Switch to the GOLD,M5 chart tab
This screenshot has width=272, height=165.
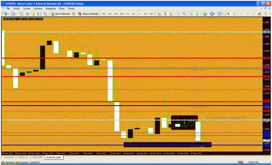pos(37,157)
